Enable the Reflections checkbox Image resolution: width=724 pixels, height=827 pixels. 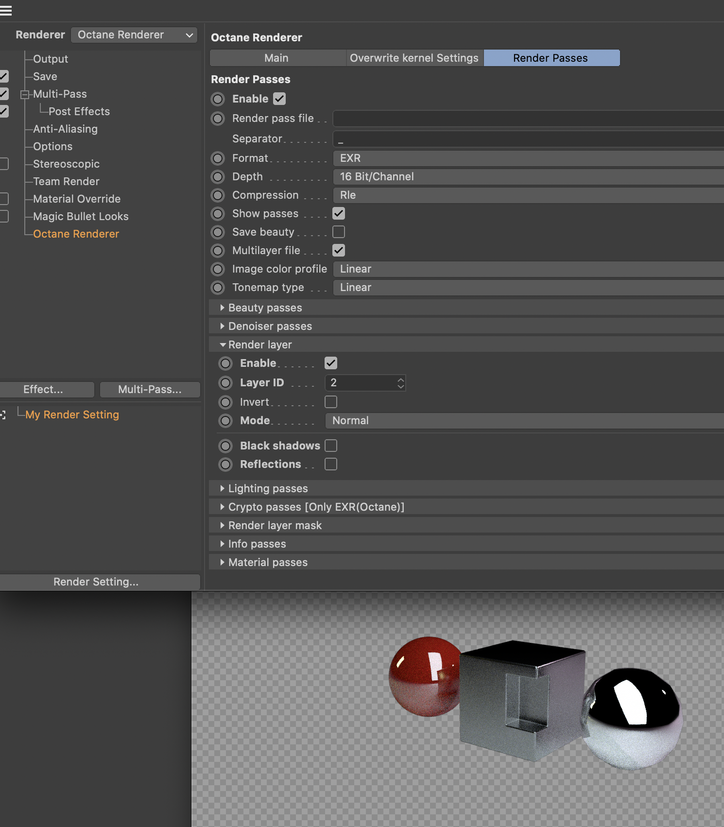coord(331,464)
